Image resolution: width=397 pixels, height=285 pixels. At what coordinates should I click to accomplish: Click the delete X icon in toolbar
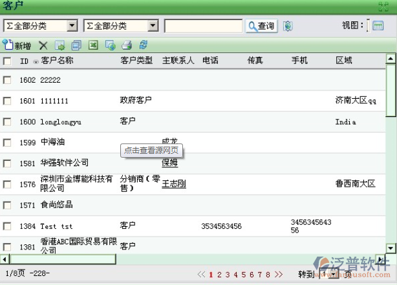point(43,45)
